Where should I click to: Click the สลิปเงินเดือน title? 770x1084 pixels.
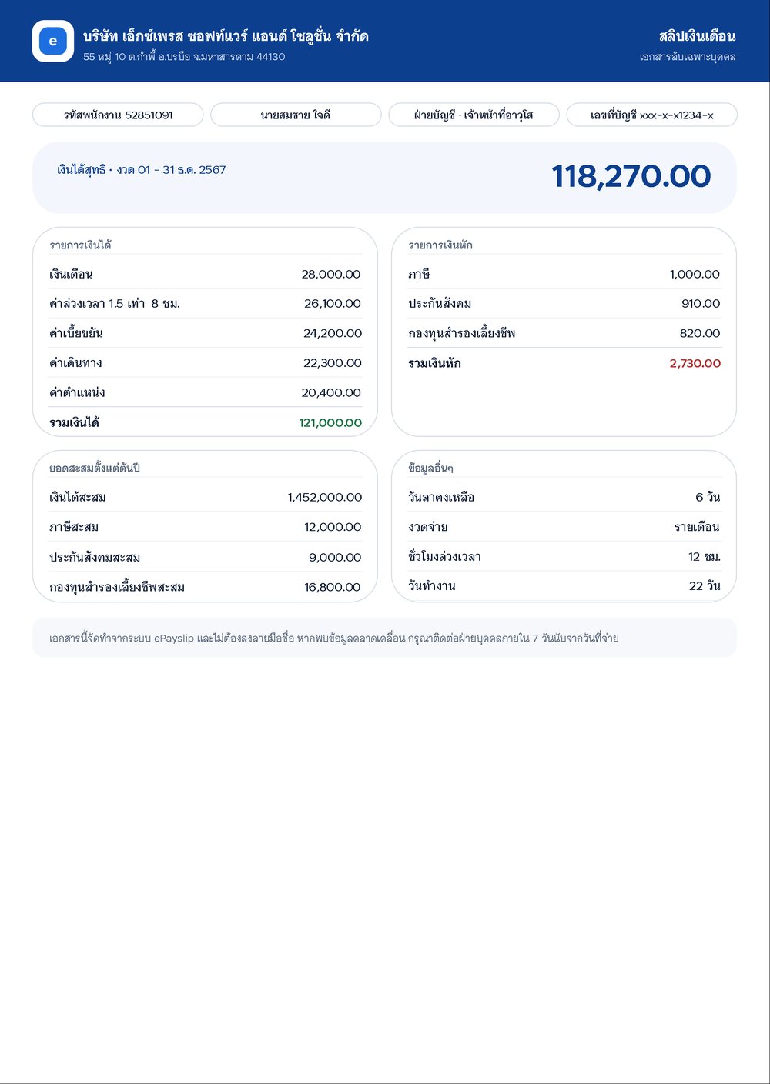[697, 36]
